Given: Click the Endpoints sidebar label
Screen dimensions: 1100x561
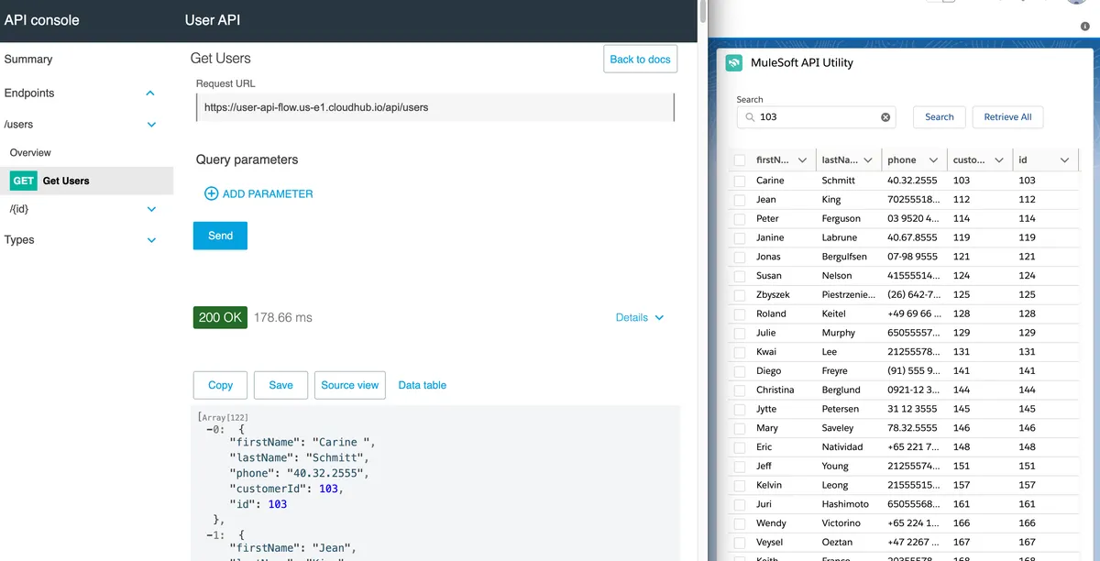Looking at the screenshot, I should pos(29,93).
